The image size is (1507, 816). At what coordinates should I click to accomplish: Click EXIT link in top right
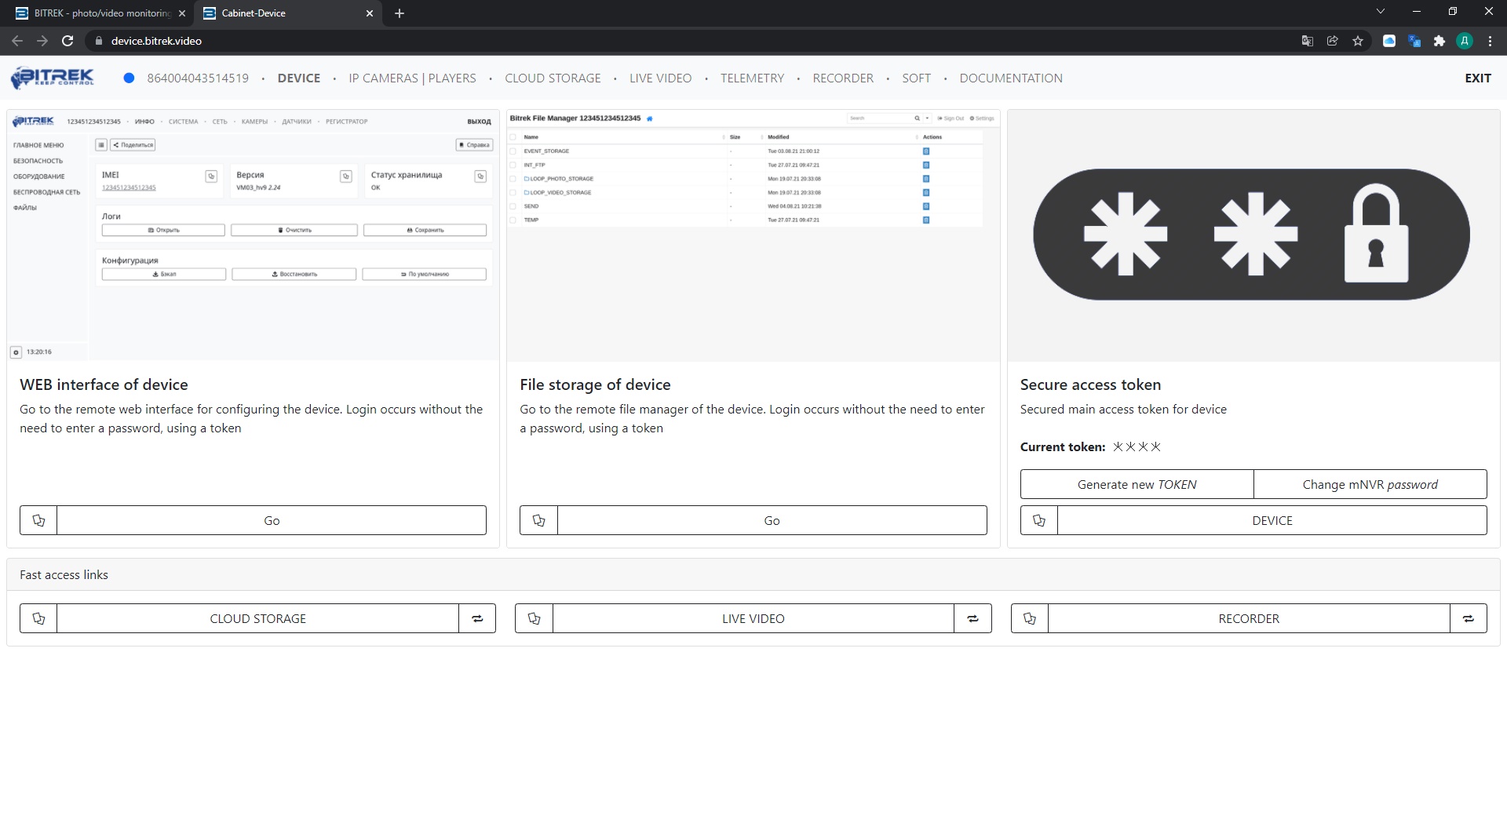click(x=1477, y=78)
